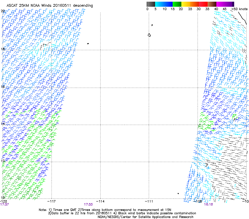Click the -117 longitude axis label
This screenshot has width=249, height=219.
(x=51, y=201)
